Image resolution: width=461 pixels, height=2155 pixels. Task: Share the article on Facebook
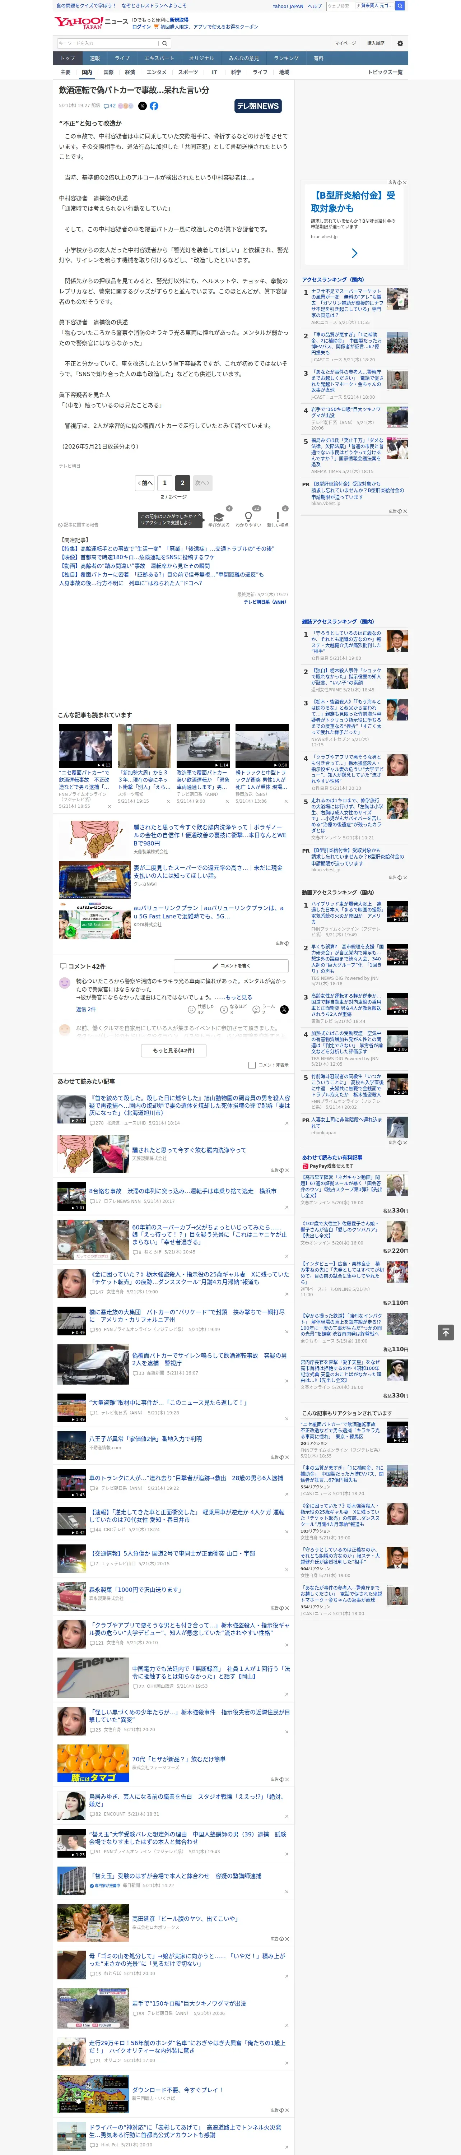pyautogui.click(x=154, y=106)
